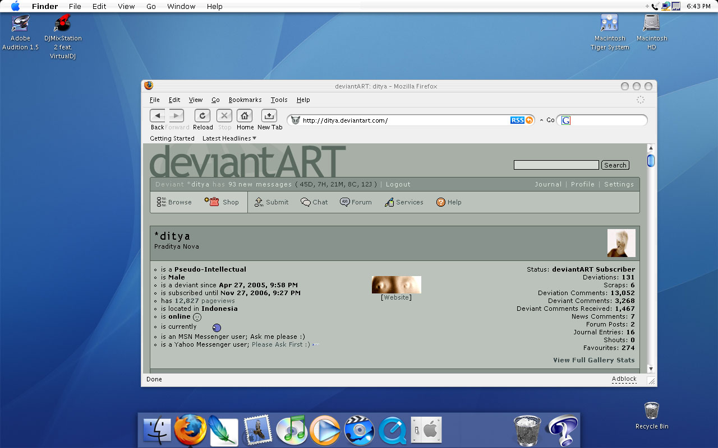
Task: Open the deviantART Shop icon
Action: (x=212, y=202)
